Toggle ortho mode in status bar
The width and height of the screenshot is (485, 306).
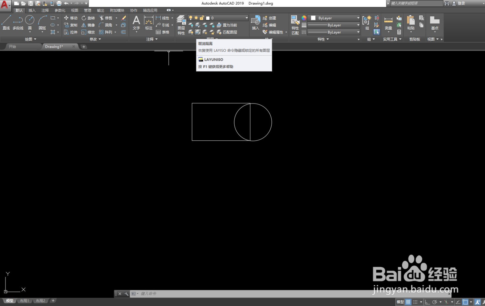(427, 302)
